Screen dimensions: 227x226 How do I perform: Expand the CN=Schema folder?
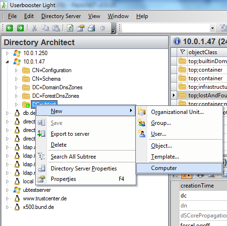(x=16, y=79)
